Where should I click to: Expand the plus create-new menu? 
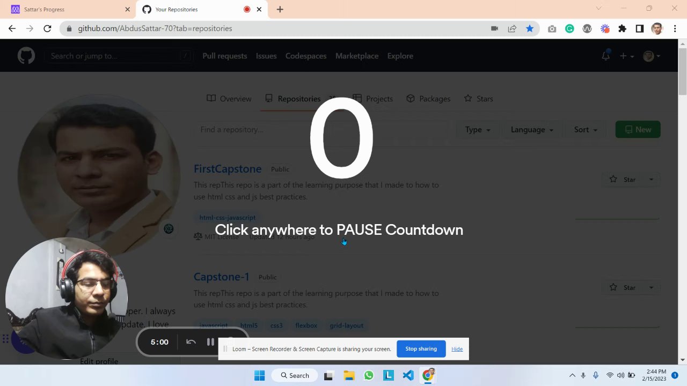(x=626, y=56)
